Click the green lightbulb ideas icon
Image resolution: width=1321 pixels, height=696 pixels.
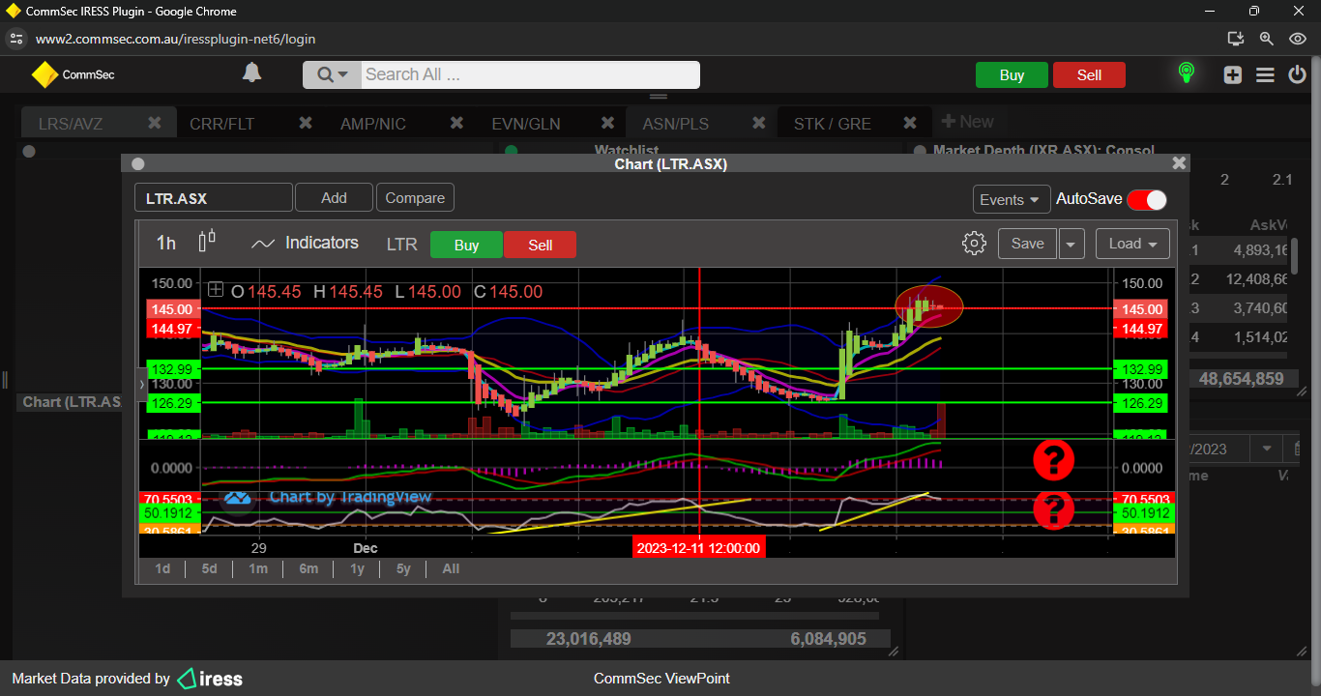pyautogui.click(x=1186, y=73)
